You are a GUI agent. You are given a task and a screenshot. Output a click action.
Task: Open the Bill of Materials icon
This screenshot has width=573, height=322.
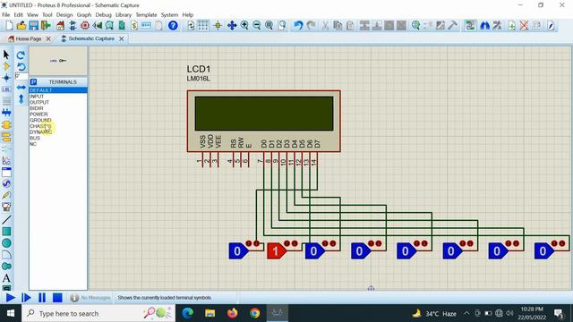pos(134,25)
